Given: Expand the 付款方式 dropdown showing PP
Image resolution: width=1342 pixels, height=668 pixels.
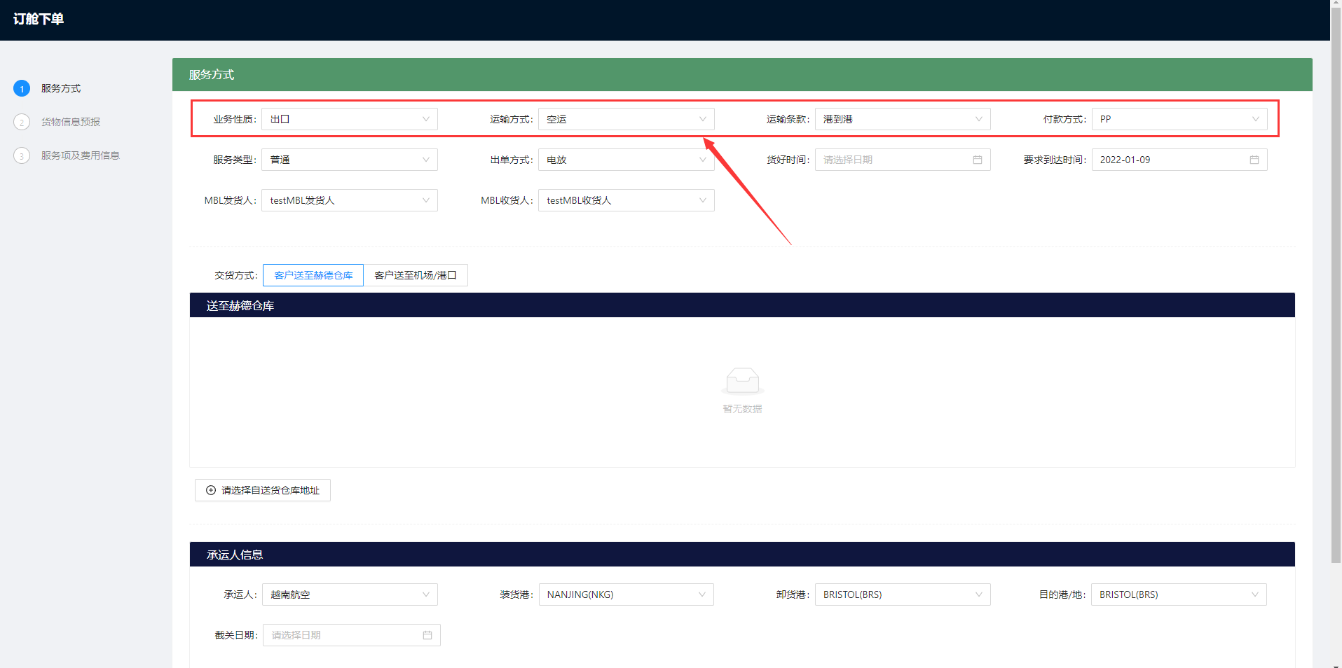Looking at the screenshot, I should [1179, 119].
